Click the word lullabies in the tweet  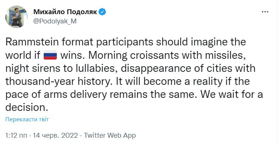click(x=97, y=68)
